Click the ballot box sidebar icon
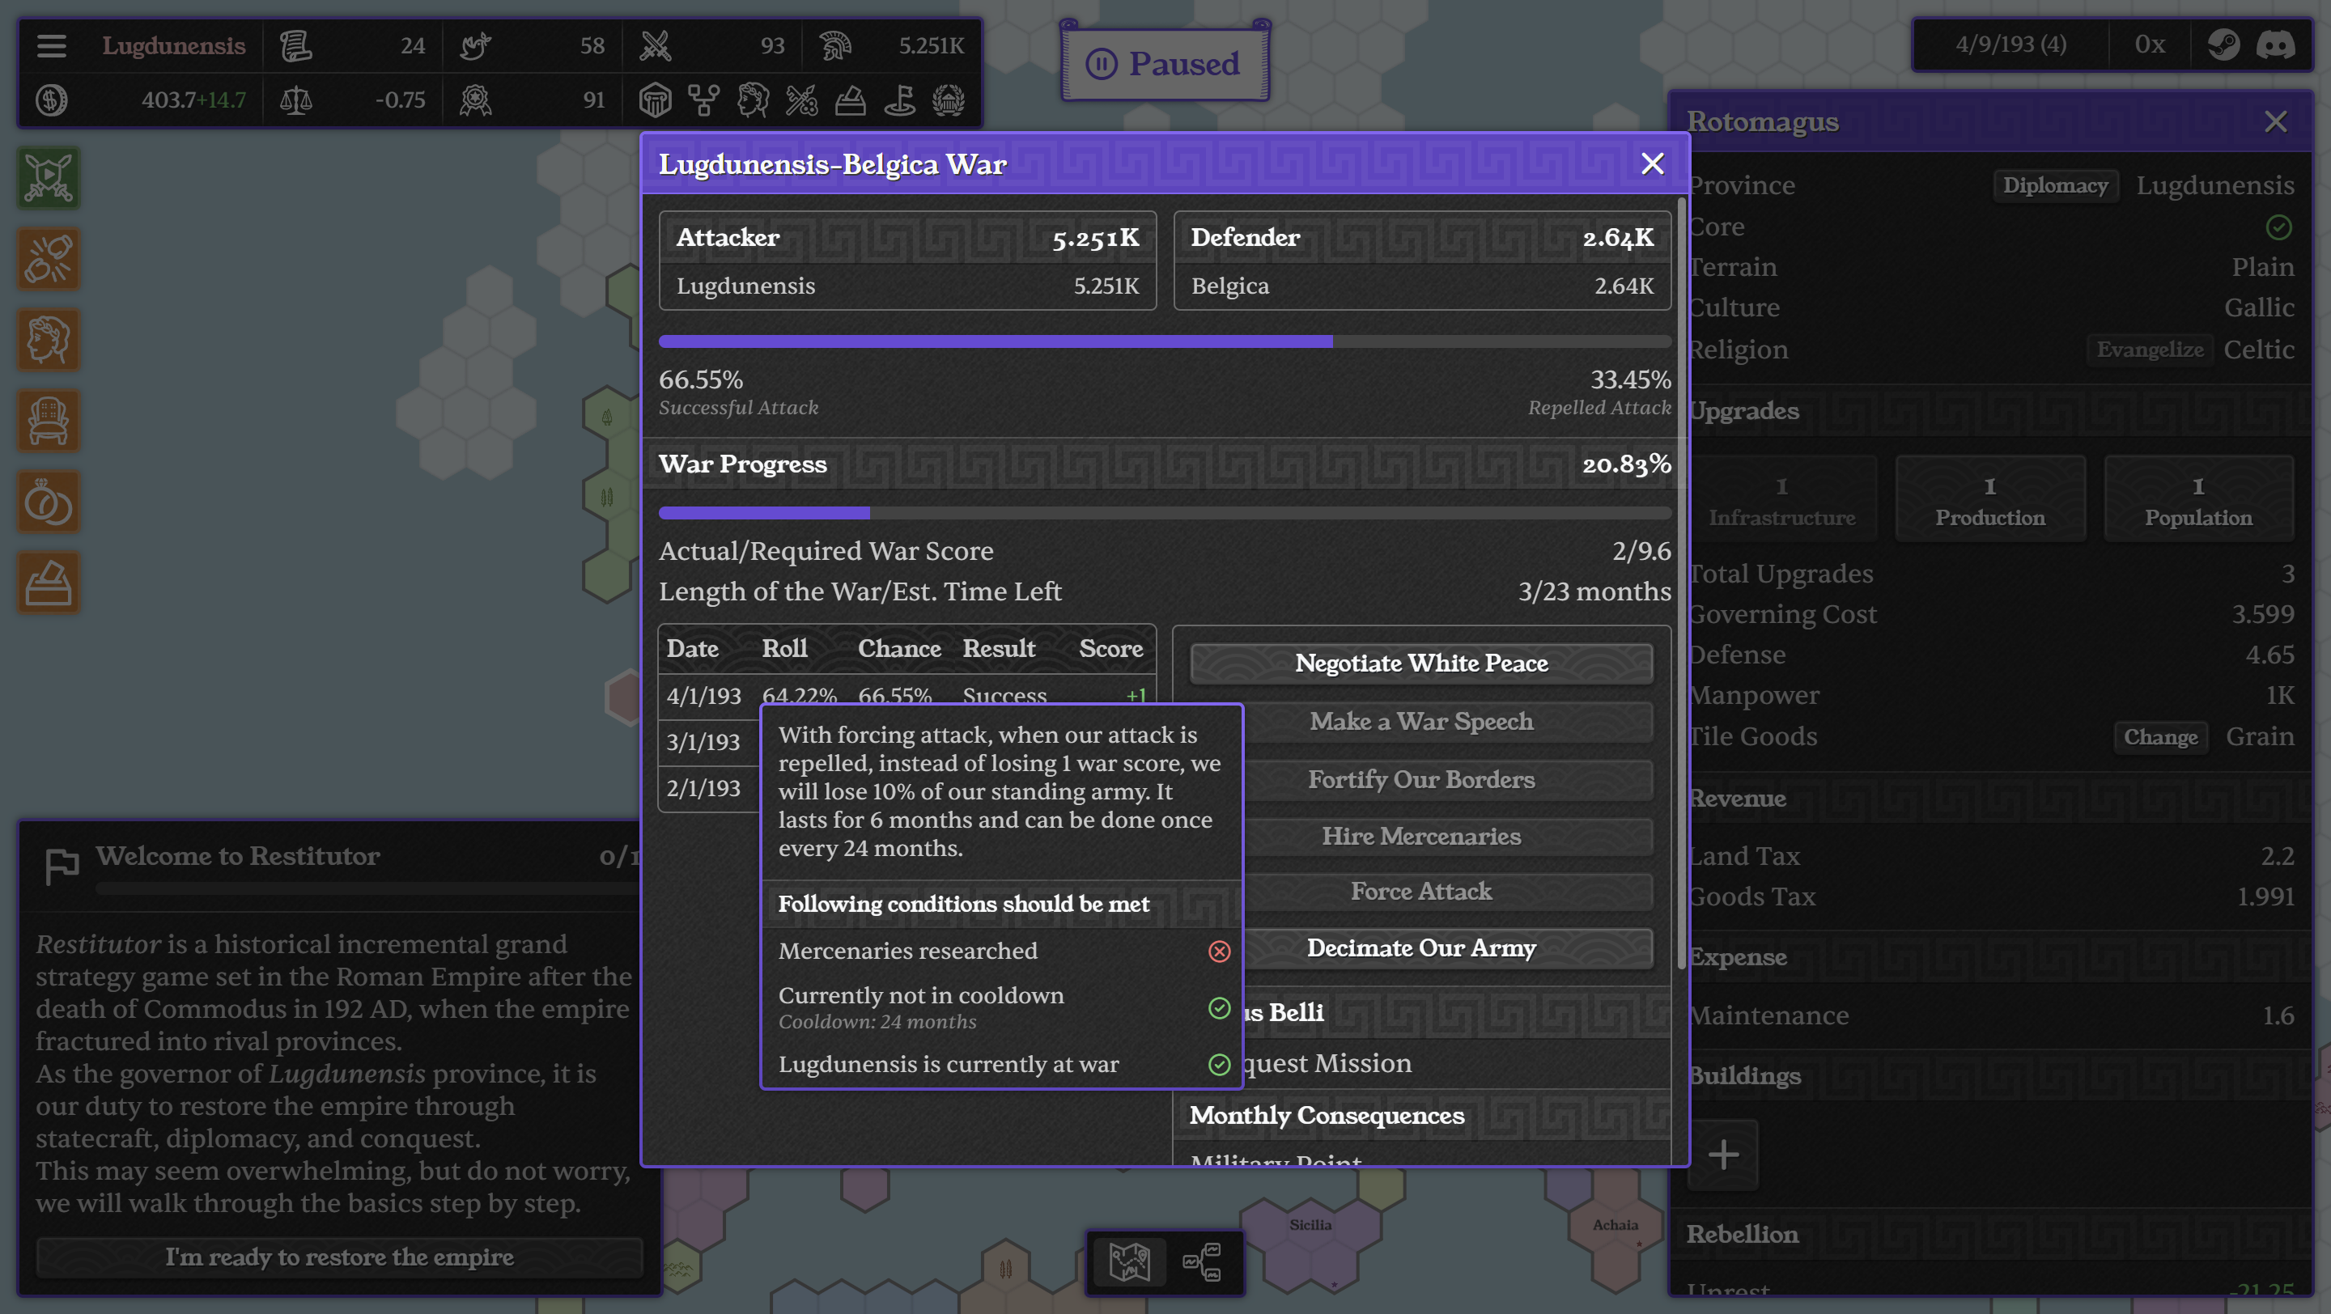 (x=49, y=583)
